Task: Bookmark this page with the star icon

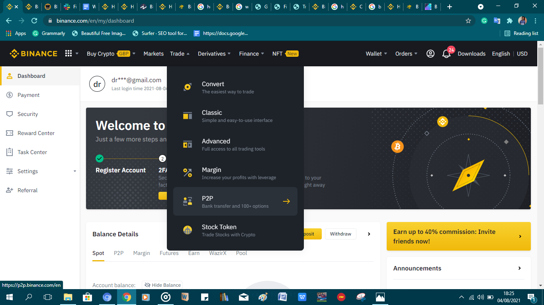Action: pyautogui.click(x=468, y=21)
